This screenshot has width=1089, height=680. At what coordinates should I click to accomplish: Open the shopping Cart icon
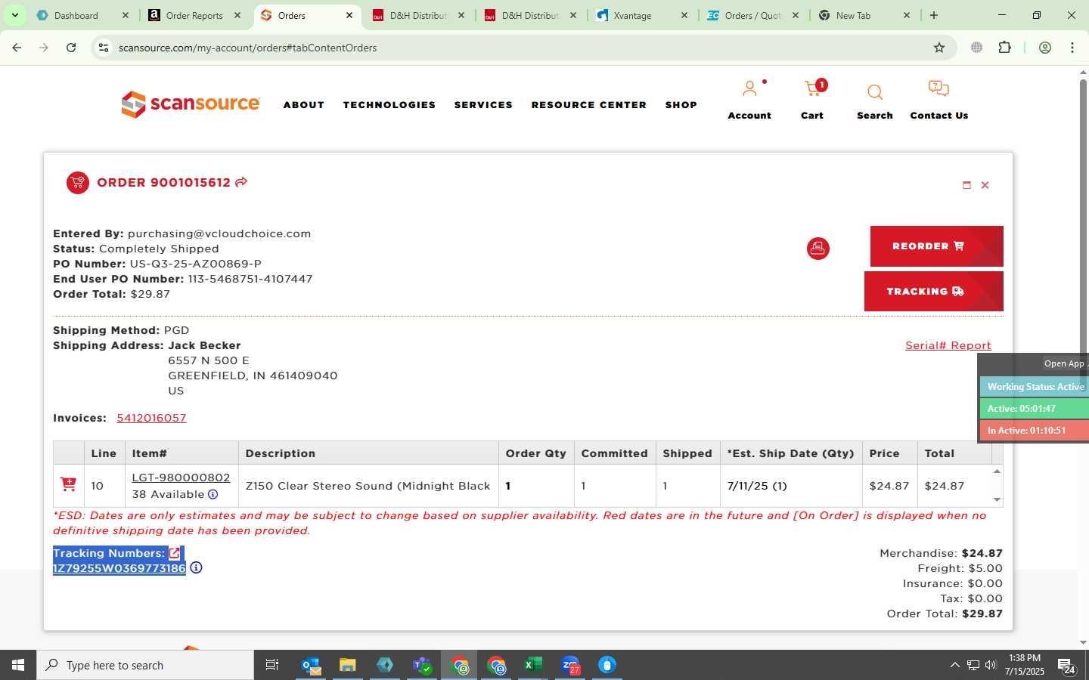point(812,100)
